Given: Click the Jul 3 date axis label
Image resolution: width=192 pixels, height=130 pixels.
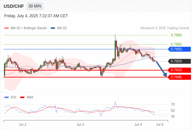Looking at the screenshot, I should point(80,124).
